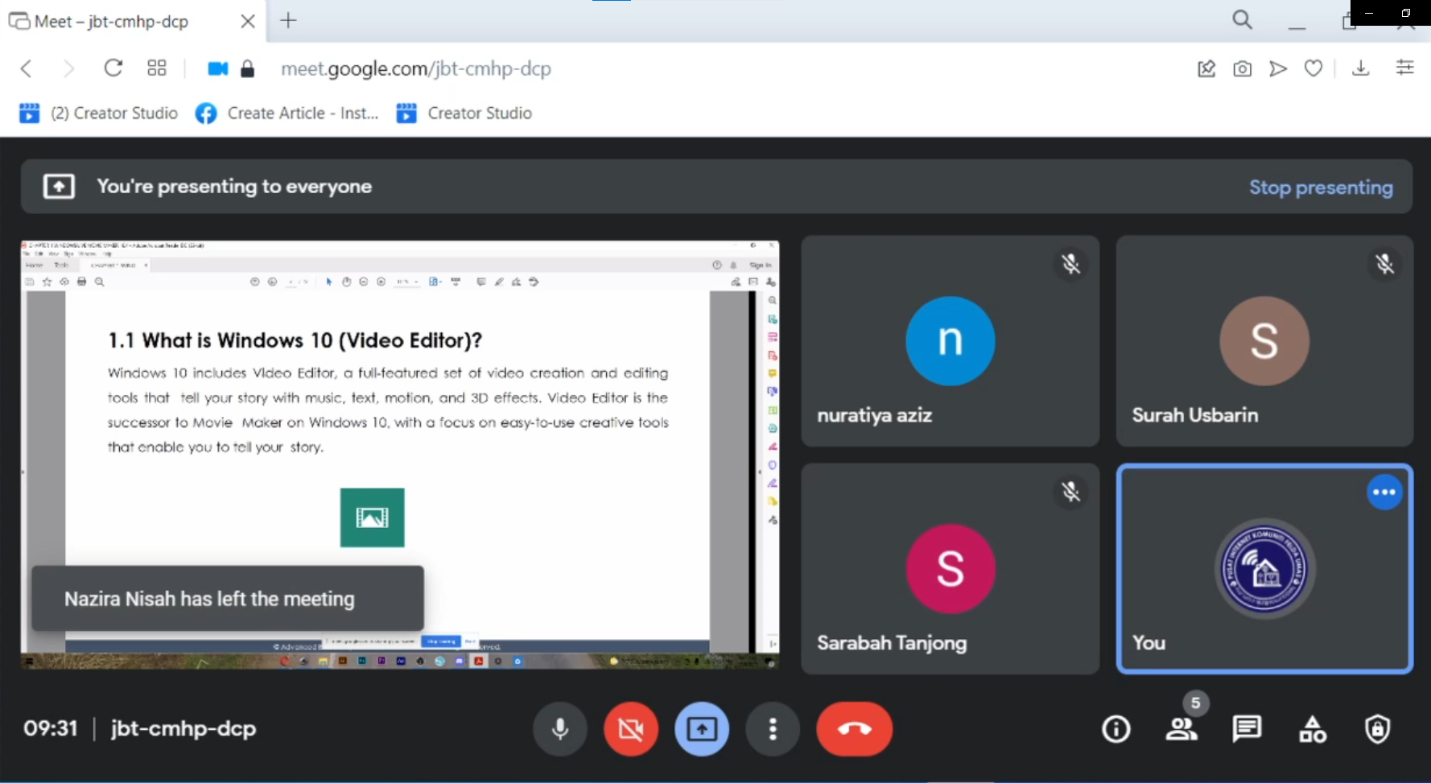Take a snapshot with browser camera icon

(1242, 69)
